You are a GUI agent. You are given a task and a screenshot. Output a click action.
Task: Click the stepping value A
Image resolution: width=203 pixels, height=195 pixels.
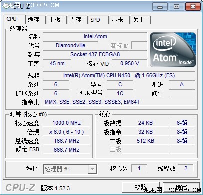pos(182,84)
